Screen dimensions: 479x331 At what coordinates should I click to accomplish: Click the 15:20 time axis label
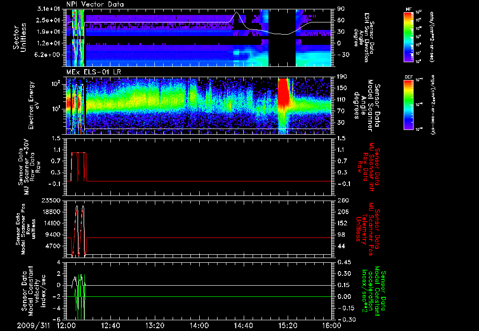tap(288, 325)
